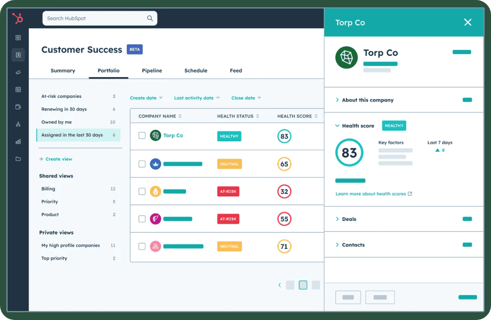Click inside the Search HubSpot field
This screenshot has width=491, height=320.
[100, 18]
